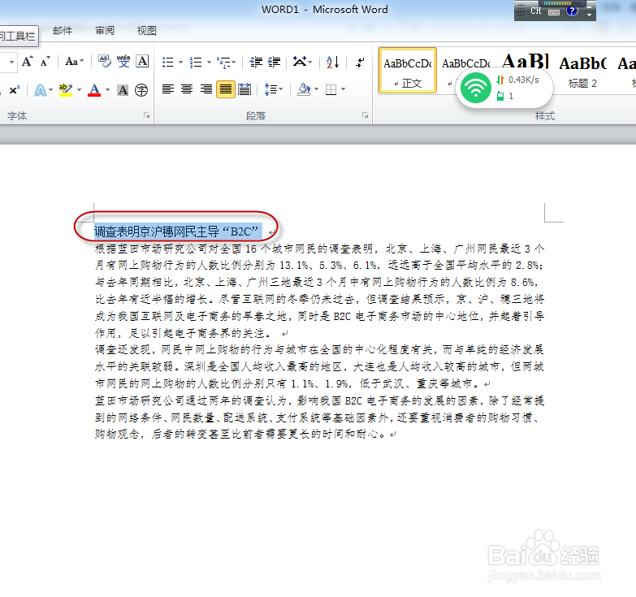636x597 pixels.
Task: Clear formatting with the eraser icon
Action: 105,62
